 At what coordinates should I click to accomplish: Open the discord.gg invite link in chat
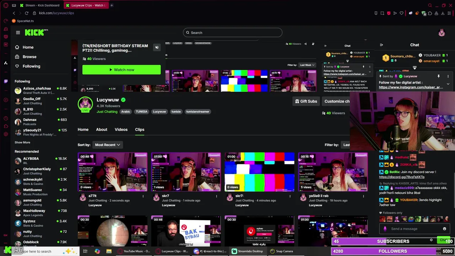pyautogui.click(x=402, y=177)
